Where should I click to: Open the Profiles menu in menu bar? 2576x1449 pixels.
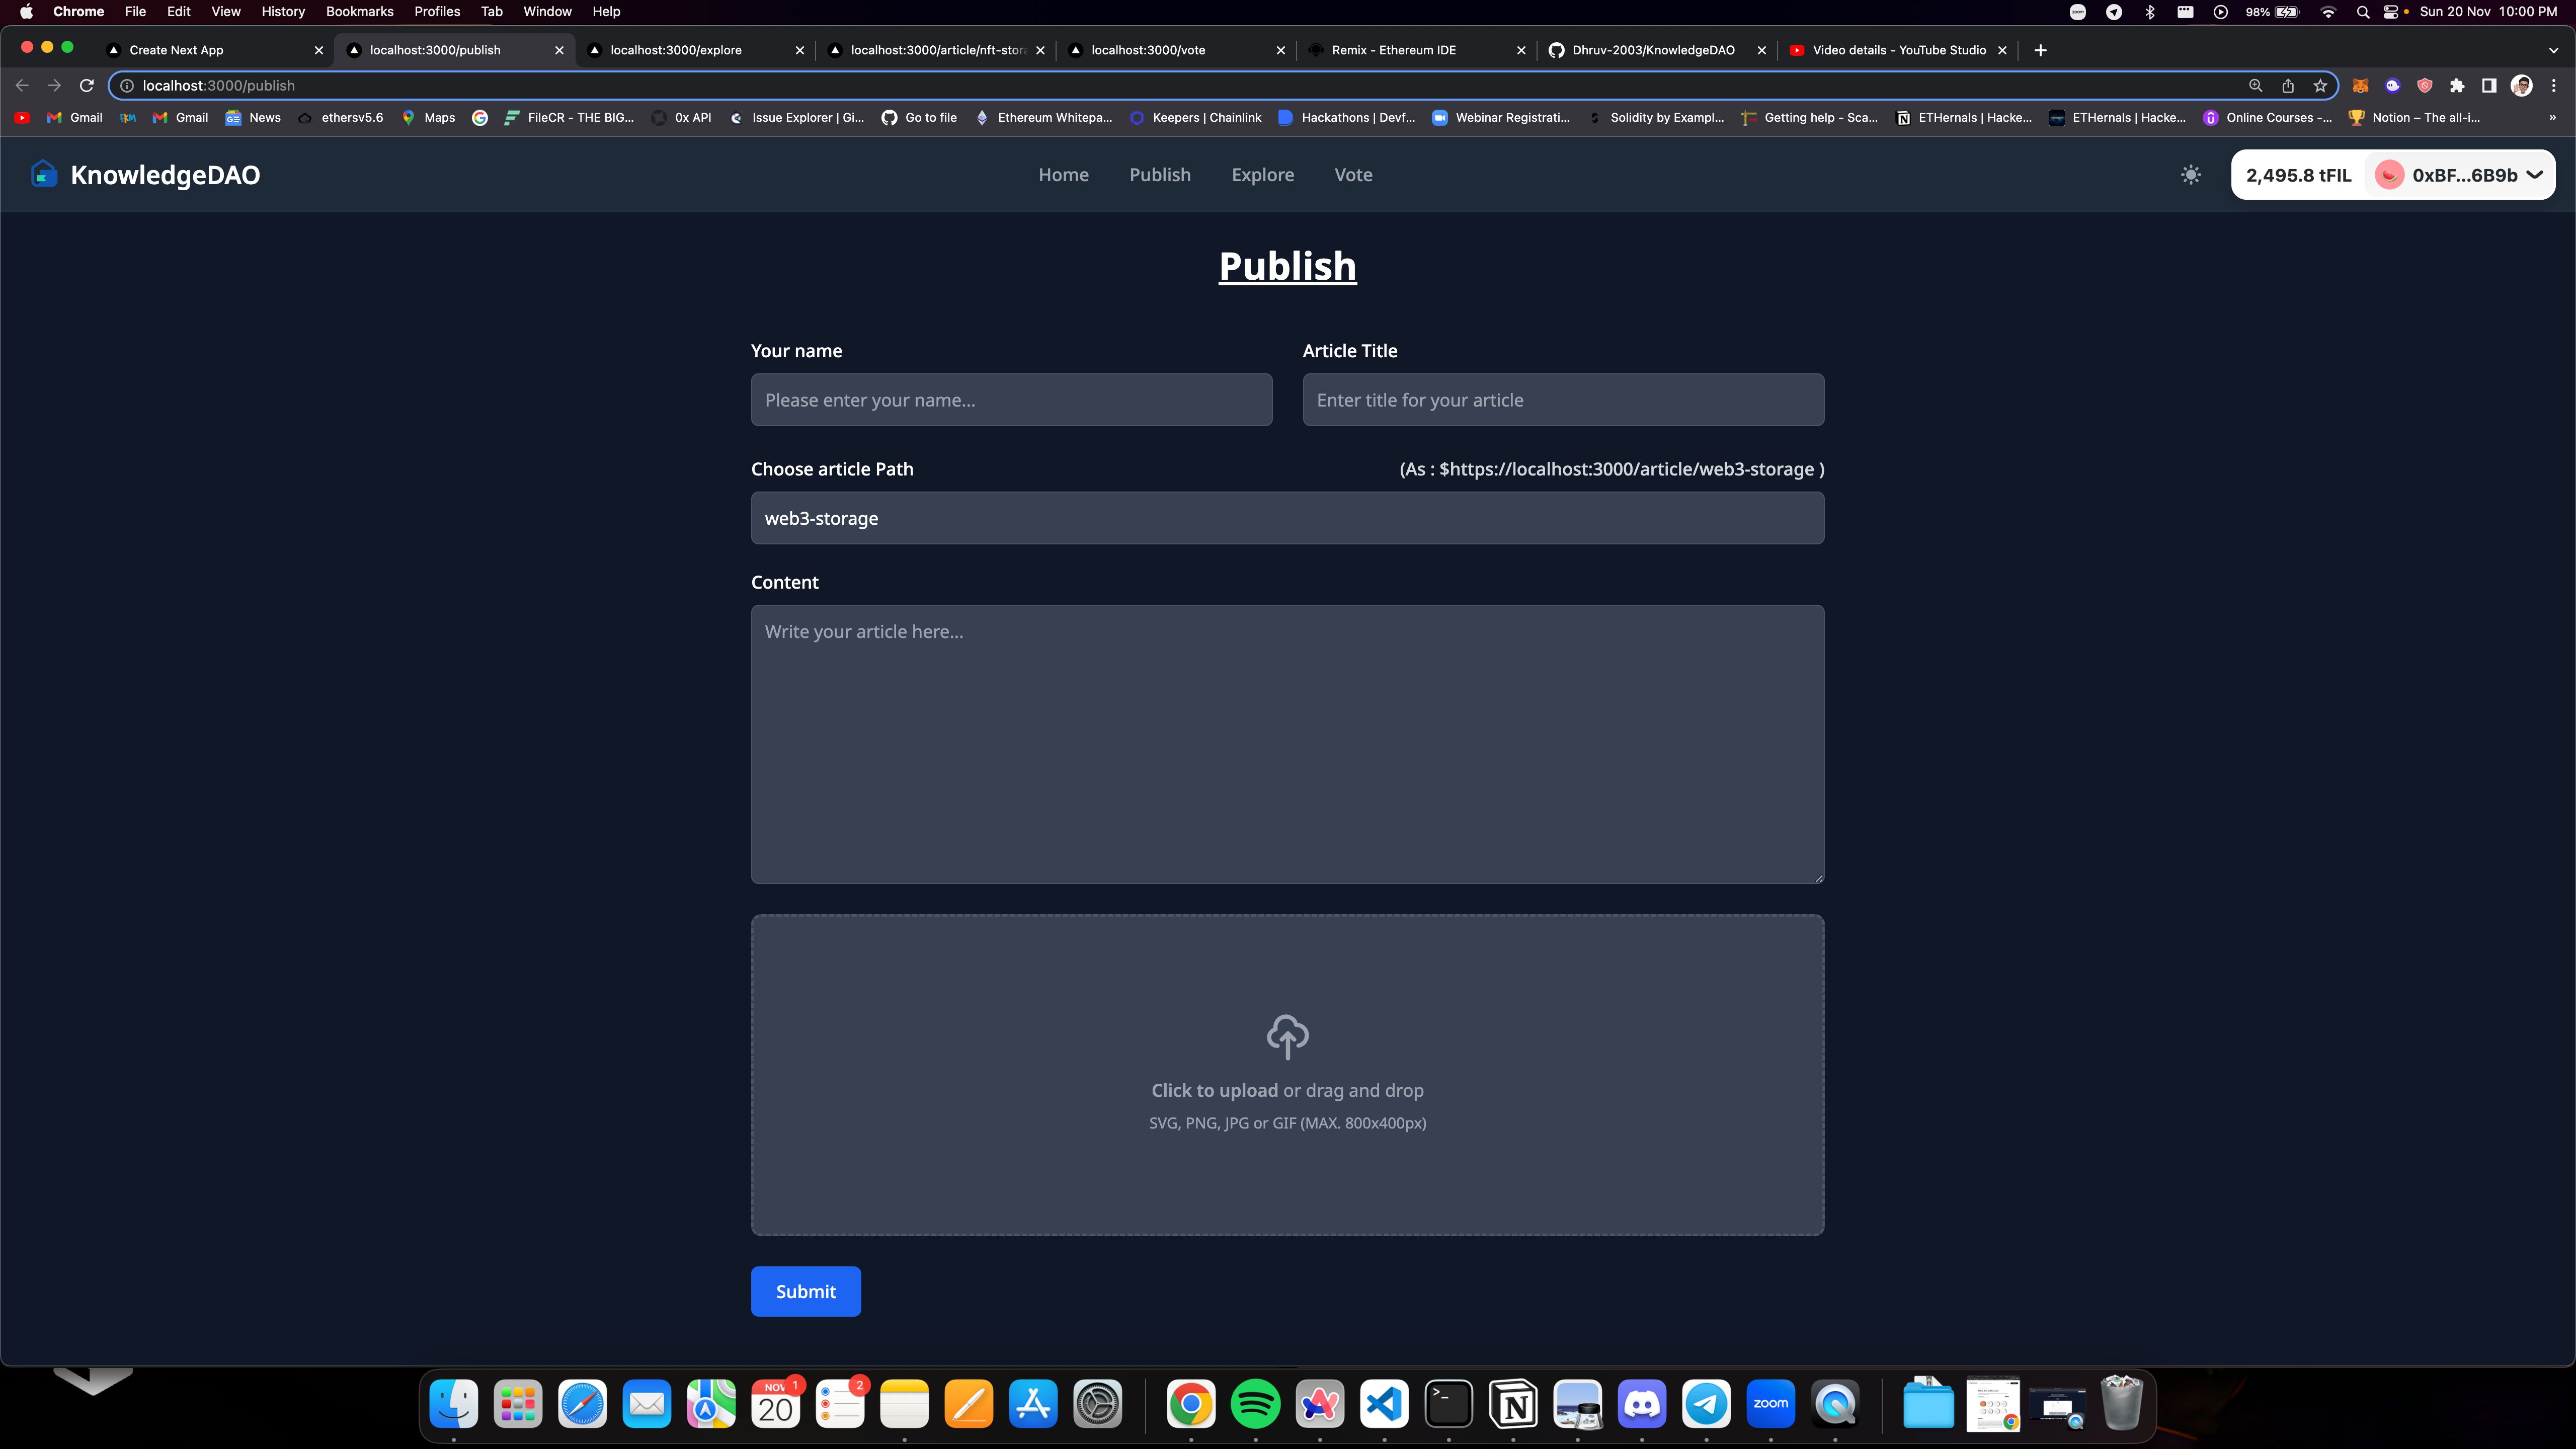pyautogui.click(x=437, y=12)
